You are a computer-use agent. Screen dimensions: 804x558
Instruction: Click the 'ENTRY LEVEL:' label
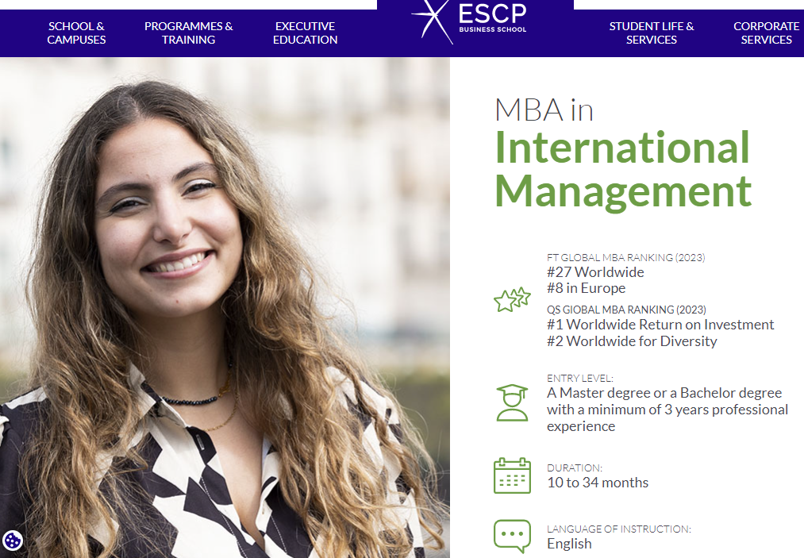pos(580,379)
